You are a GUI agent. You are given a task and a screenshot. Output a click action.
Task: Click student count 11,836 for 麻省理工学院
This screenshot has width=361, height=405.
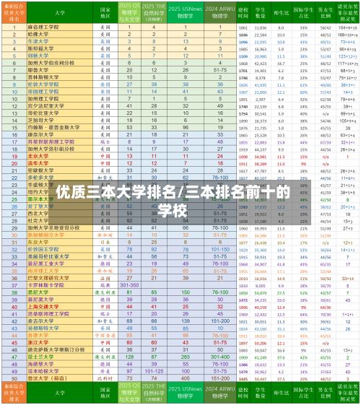261,28
